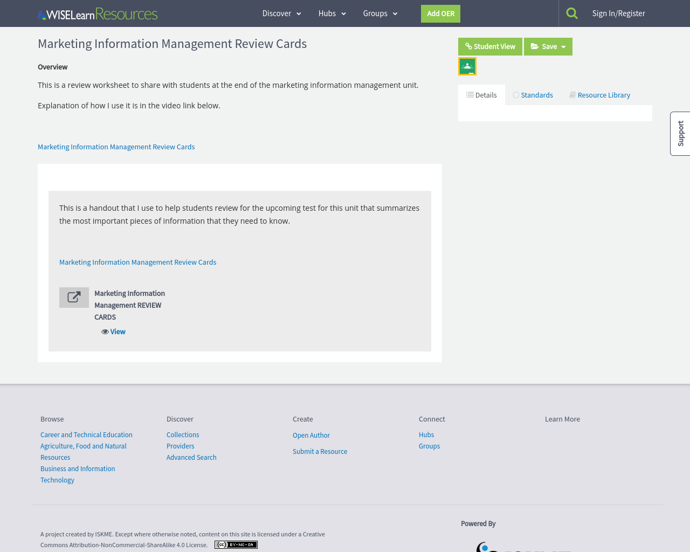Click the Student View link icon
Image resolution: width=690 pixels, height=552 pixels.
(x=468, y=46)
